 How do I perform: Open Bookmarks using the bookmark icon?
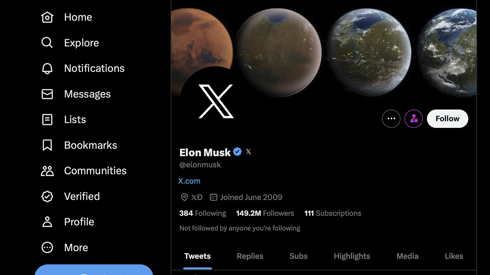pyautogui.click(x=47, y=145)
